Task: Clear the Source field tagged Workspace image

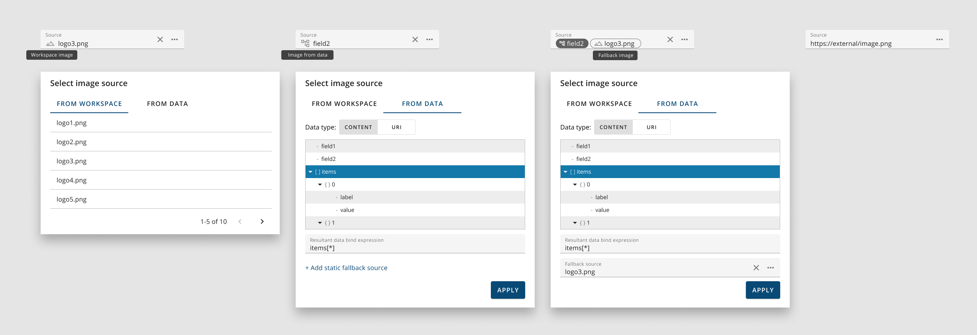Action: tap(160, 39)
